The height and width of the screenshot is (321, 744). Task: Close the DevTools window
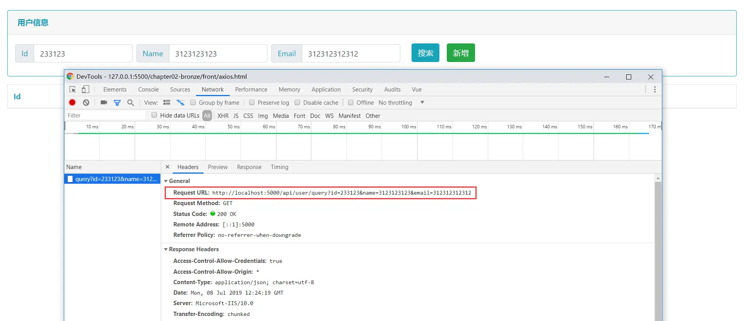click(x=651, y=77)
